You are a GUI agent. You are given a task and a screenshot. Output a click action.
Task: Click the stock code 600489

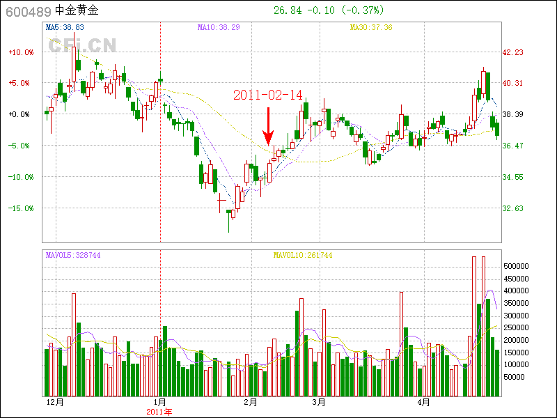pos(28,11)
